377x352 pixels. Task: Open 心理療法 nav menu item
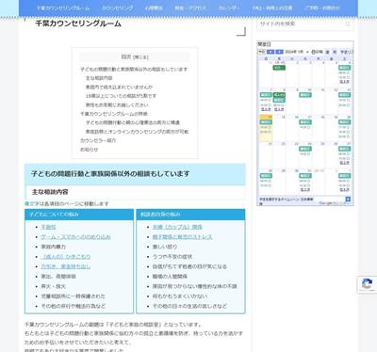click(154, 8)
